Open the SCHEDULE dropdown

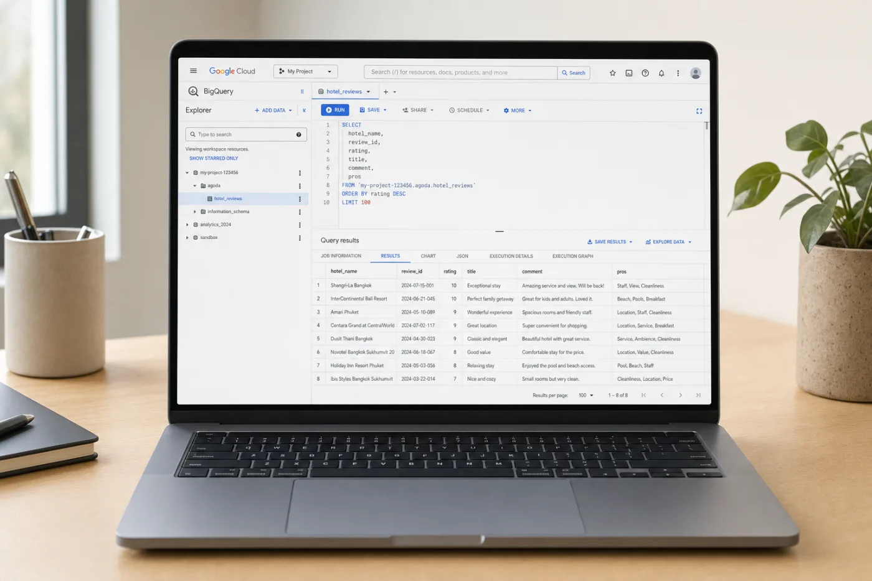tap(470, 110)
